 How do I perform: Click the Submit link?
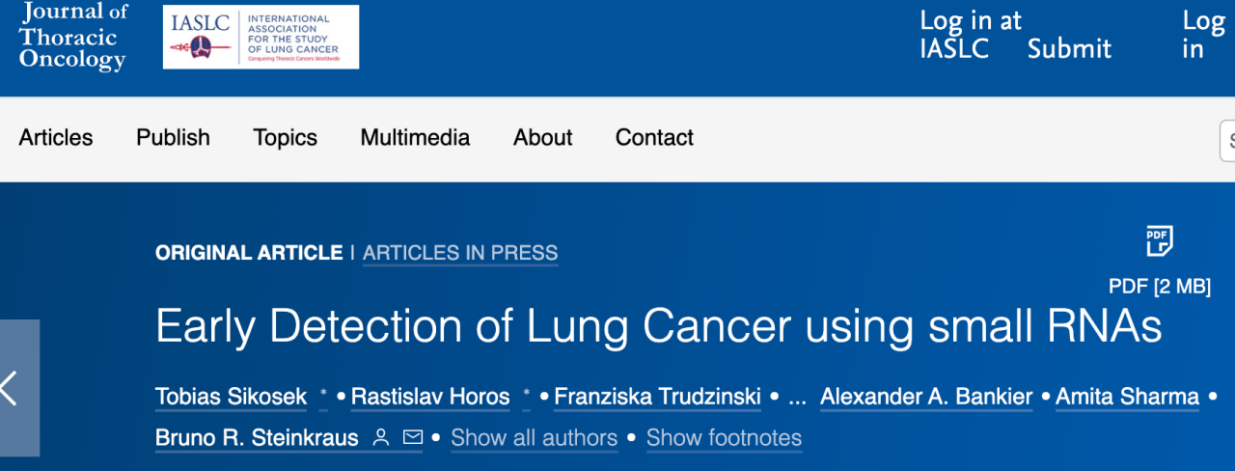1069,49
